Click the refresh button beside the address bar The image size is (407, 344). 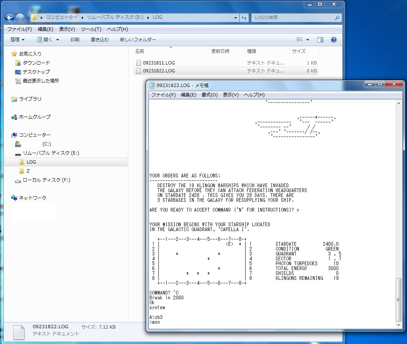244,18
